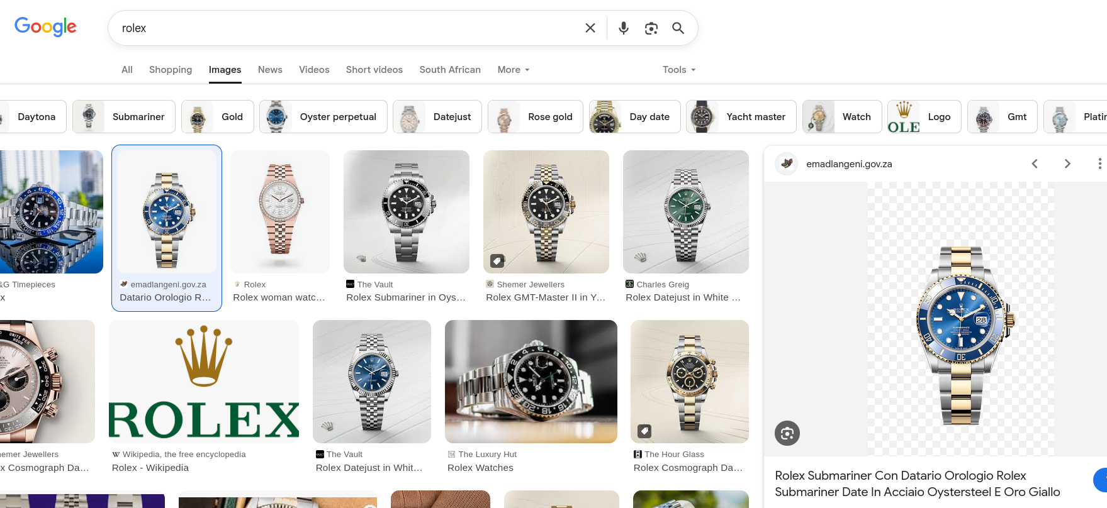Open the selected emadlangeni.gov.za blue Submariner thumbnail

tap(167, 212)
